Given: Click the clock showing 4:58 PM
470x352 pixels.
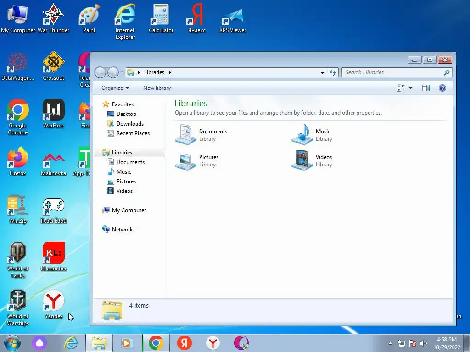Looking at the screenshot, I should point(447,343).
